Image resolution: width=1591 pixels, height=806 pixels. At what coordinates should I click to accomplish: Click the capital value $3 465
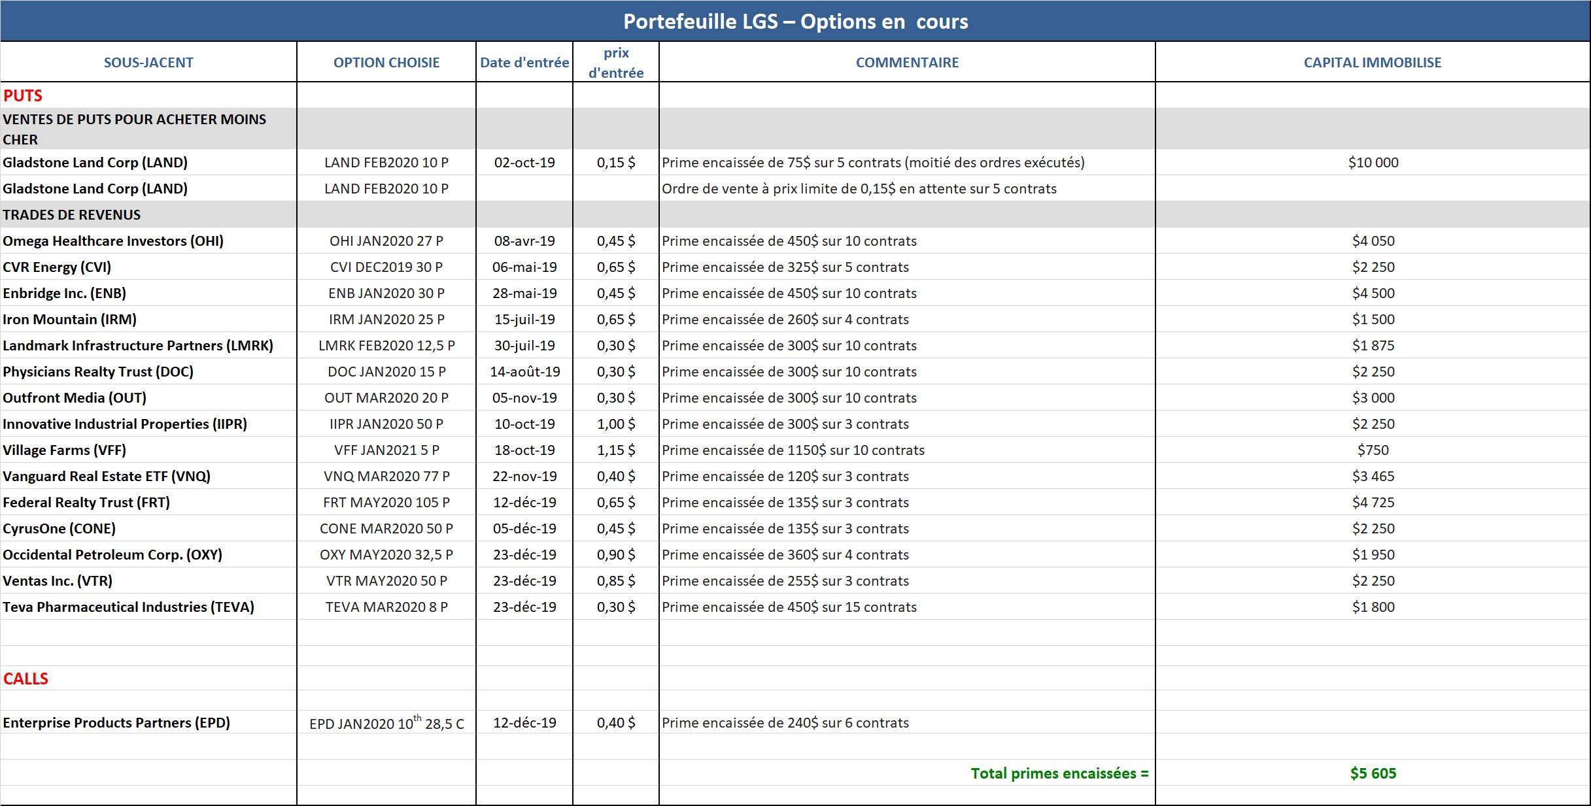[1373, 476]
